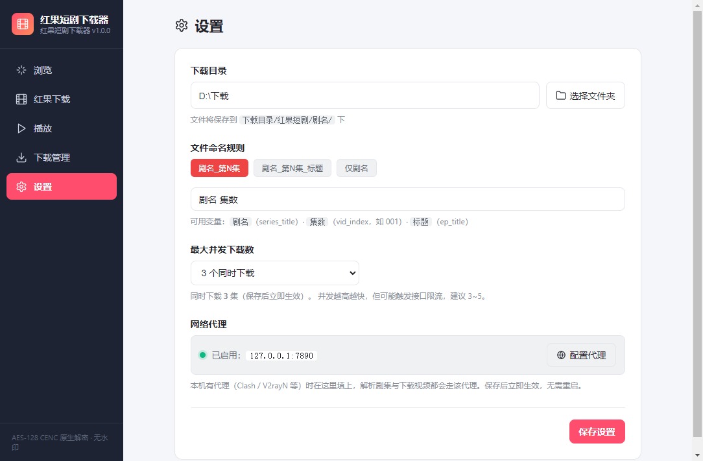This screenshot has height=461, width=703.
Task: Go to the 红果下载 page
Action: (62, 99)
